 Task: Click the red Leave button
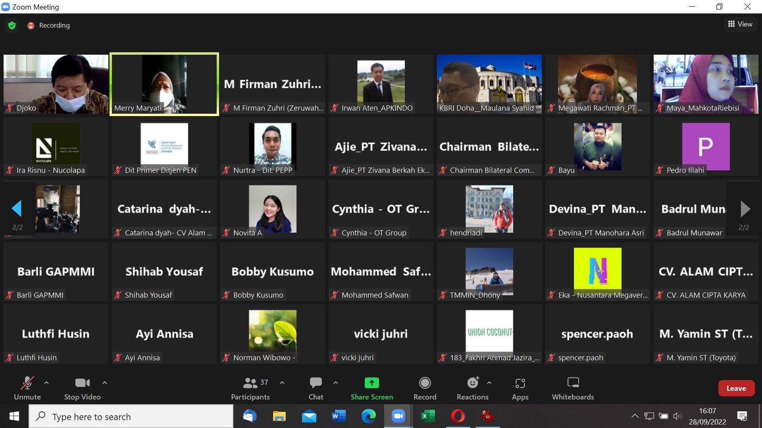736,388
